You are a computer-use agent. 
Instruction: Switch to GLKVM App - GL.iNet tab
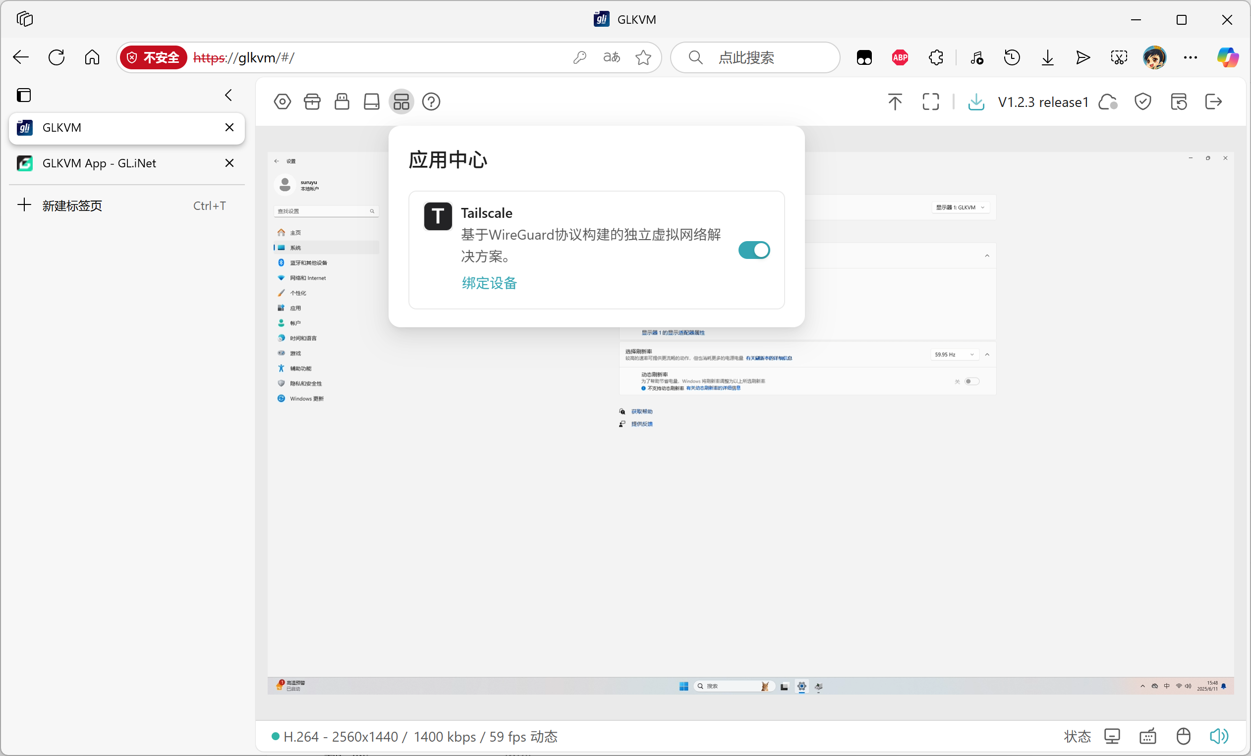[x=99, y=163]
